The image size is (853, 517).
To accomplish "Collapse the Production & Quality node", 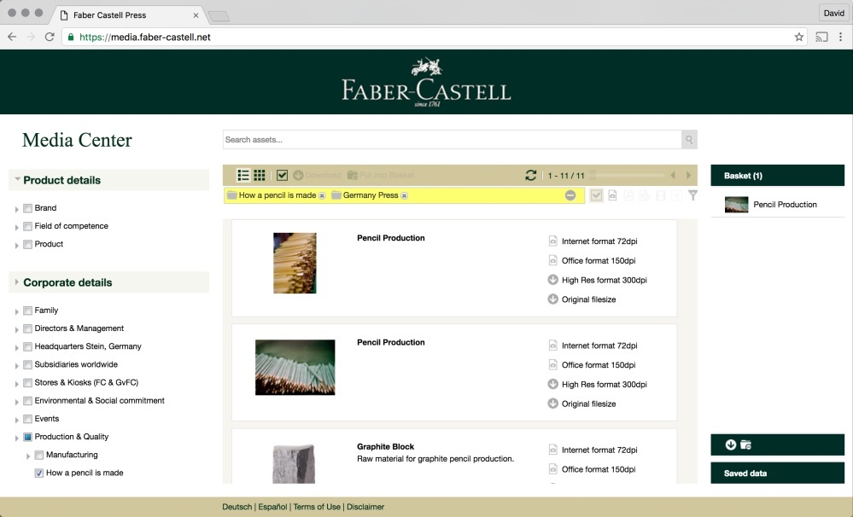I will [x=17, y=438].
